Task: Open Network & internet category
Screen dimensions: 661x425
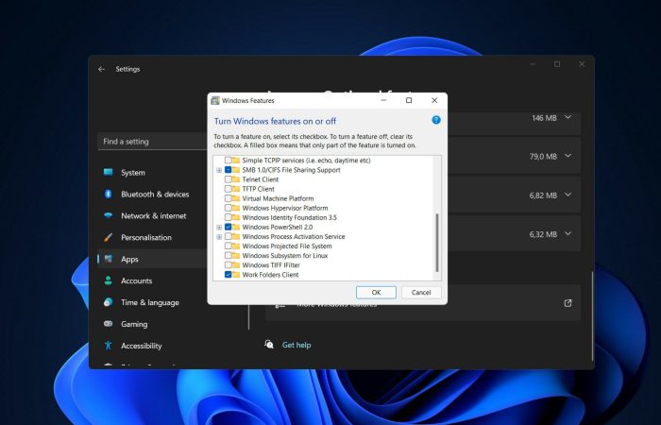Action: pyautogui.click(x=152, y=216)
